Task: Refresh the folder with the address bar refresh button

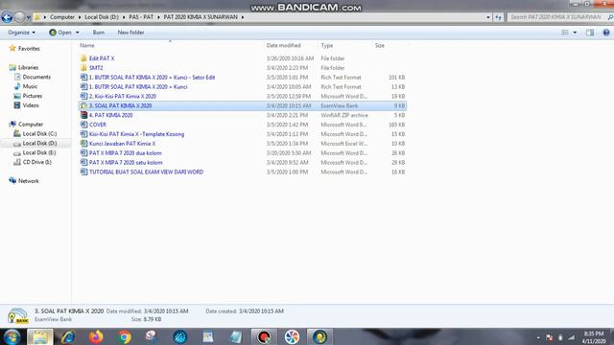Action: click(x=498, y=17)
